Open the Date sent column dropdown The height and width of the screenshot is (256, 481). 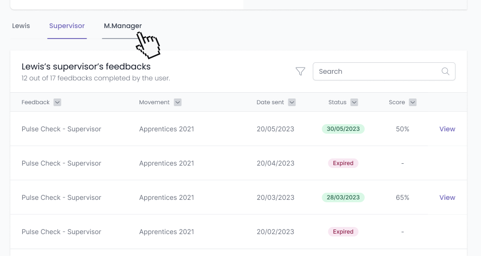292,102
